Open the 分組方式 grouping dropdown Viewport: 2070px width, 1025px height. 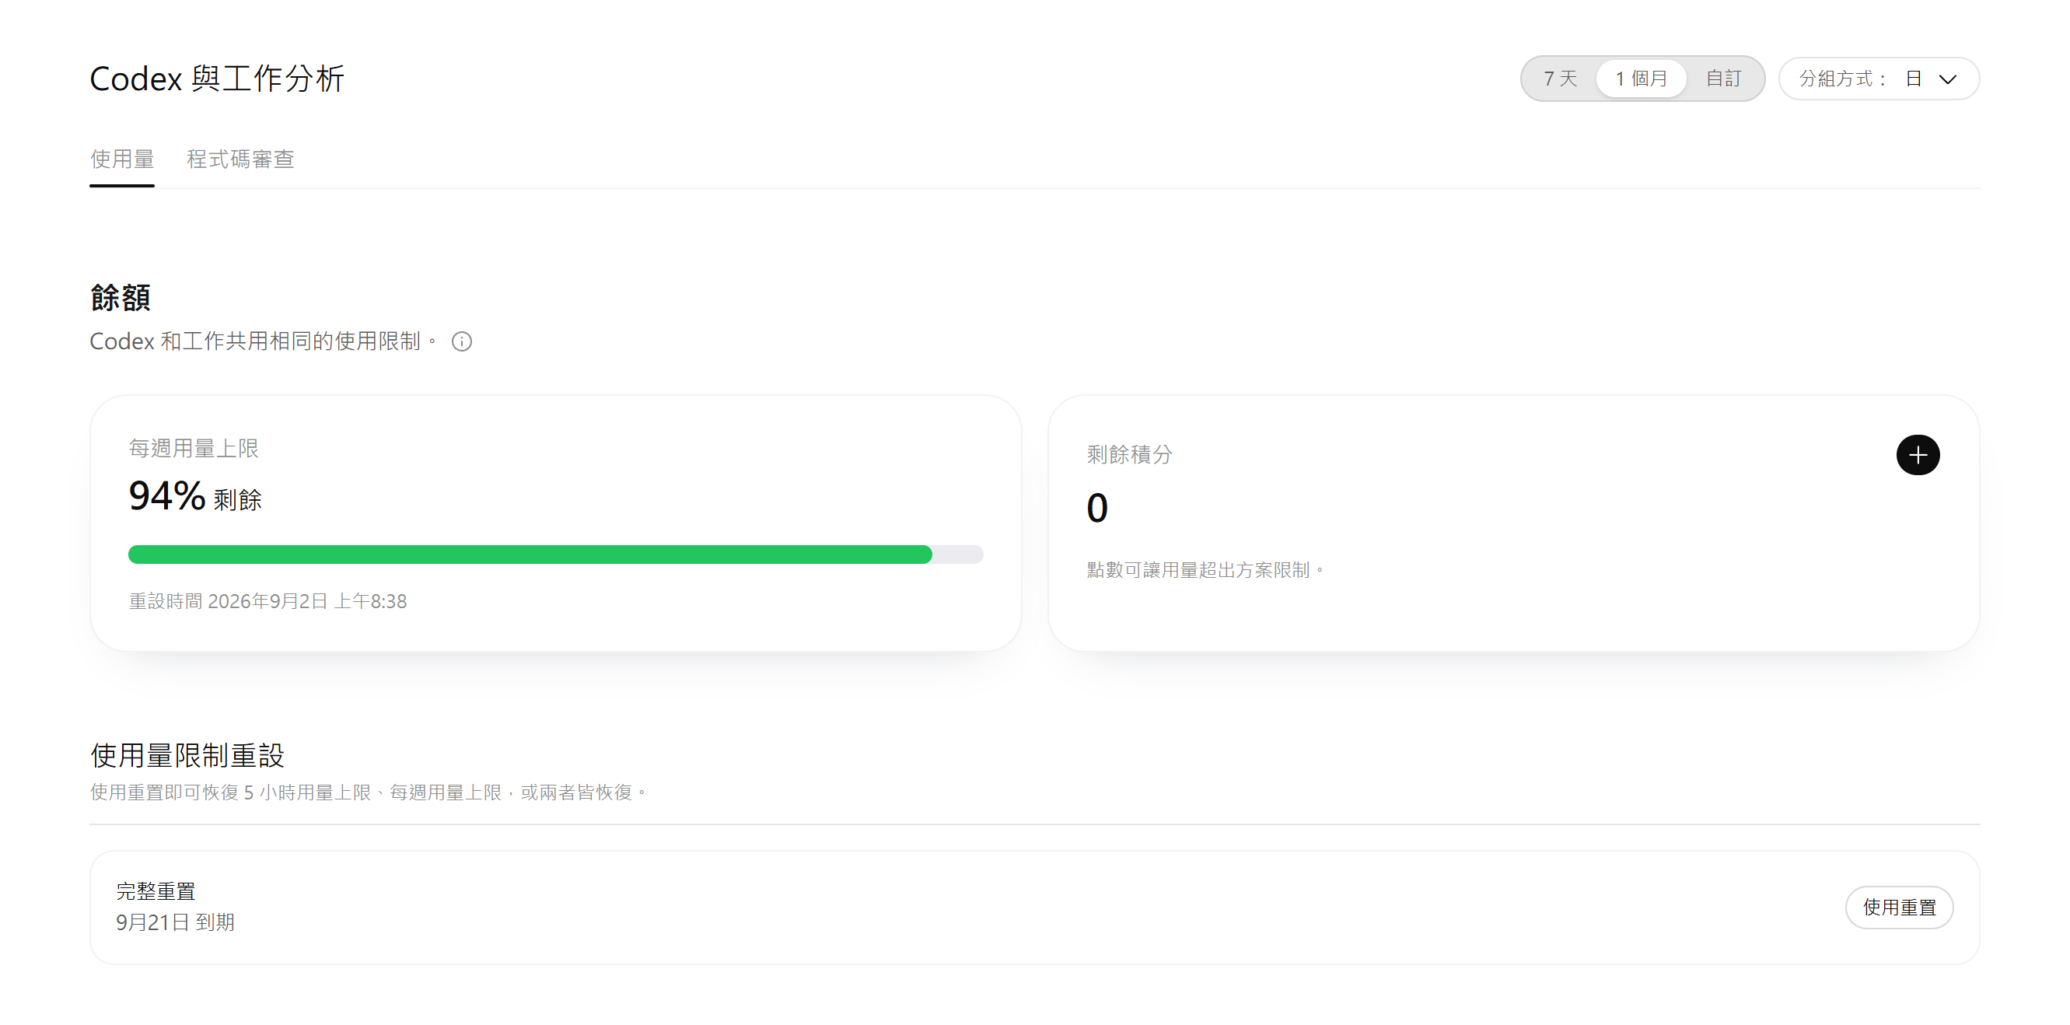(x=1878, y=79)
